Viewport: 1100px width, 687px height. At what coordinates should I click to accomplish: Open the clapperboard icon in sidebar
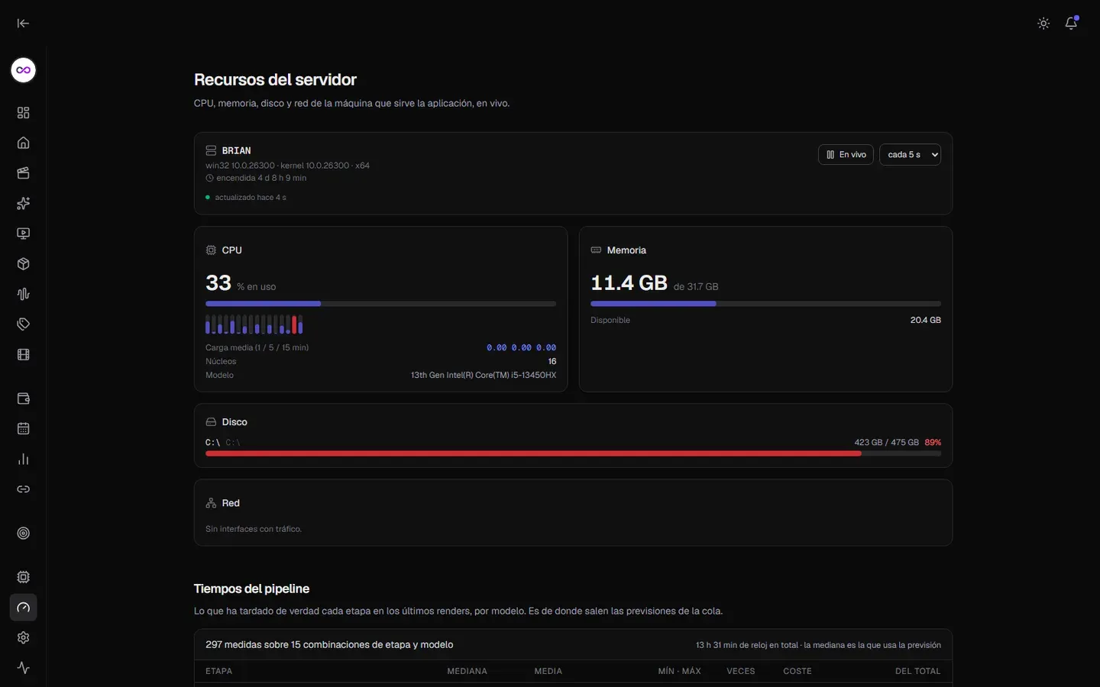(x=24, y=173)
